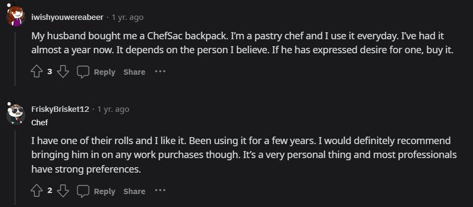Image resolution: width=473 pixels, height=207 pixels.
Task: Visit the FriskyBrisket12 username link
Action: tap(60, 109)
